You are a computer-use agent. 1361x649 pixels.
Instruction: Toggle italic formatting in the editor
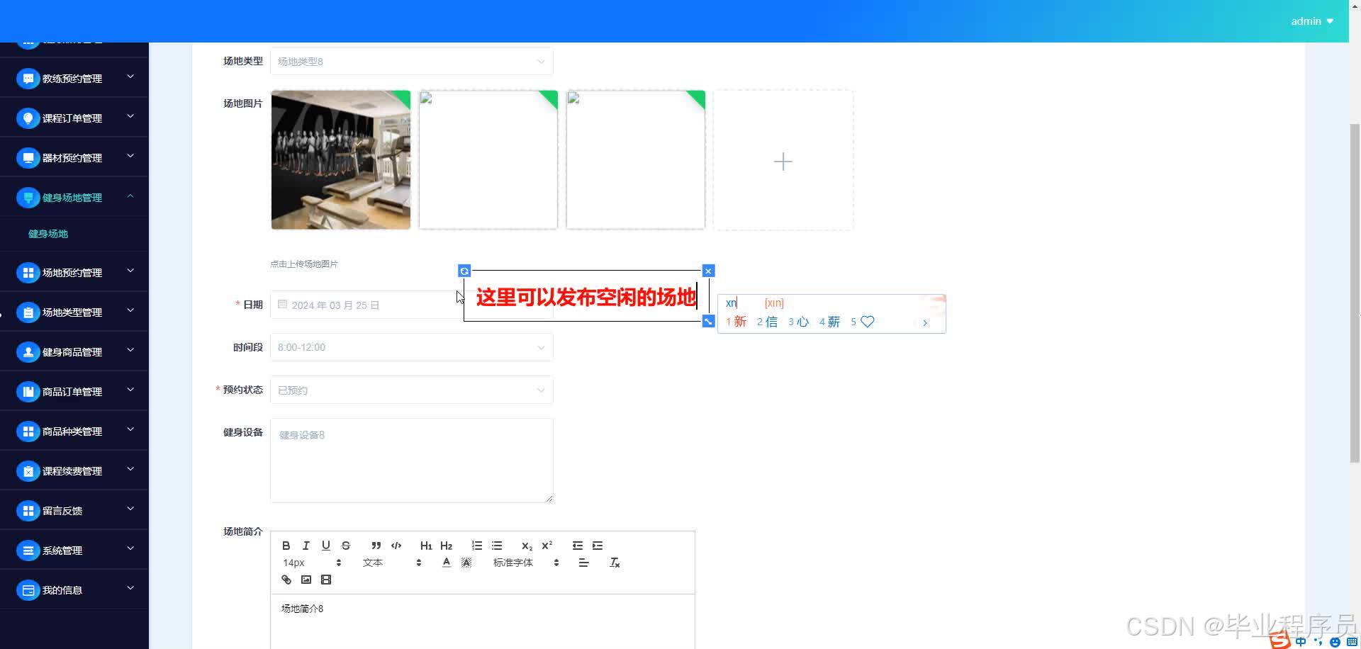click(306, 546)
